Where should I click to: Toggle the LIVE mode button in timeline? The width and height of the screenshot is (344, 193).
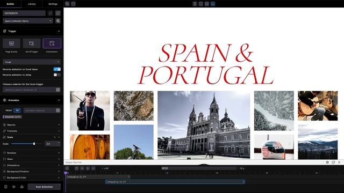[x=105, y=168]
